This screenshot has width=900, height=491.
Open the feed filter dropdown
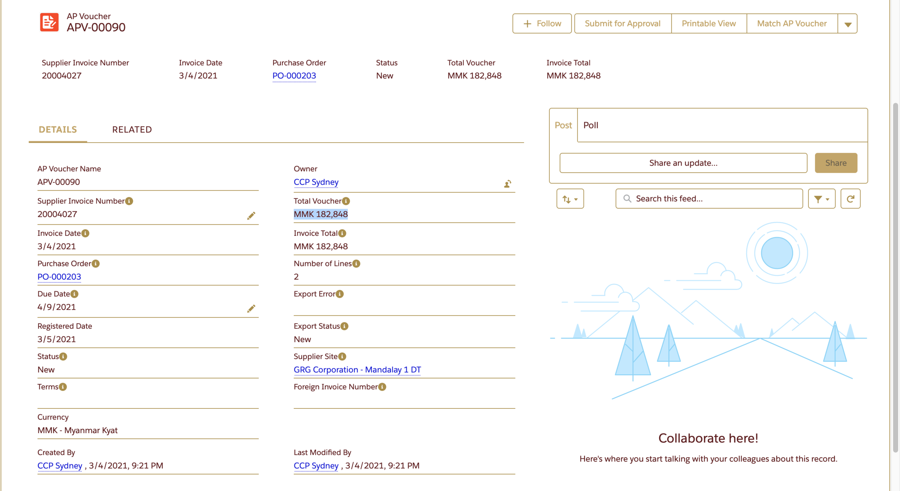[x=821, y=199]
